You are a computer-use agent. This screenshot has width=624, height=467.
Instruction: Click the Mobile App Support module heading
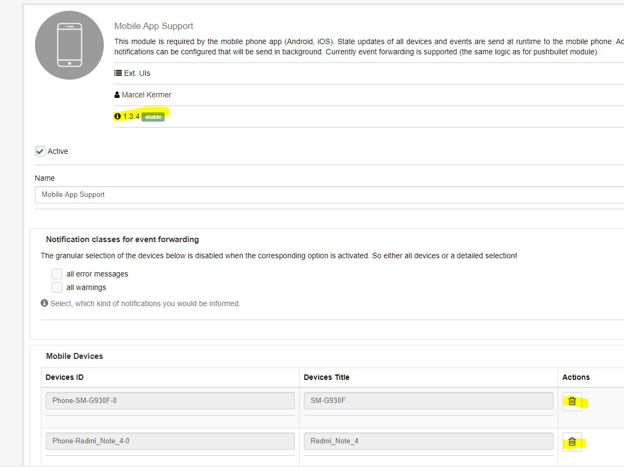pos(154,26)
